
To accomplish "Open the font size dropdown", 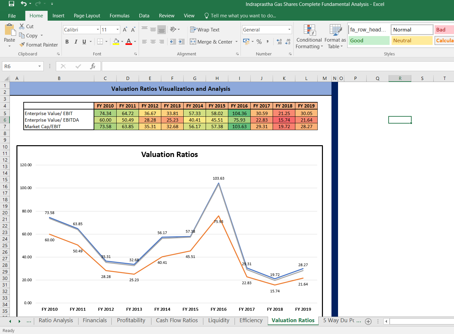I will 118,30.
